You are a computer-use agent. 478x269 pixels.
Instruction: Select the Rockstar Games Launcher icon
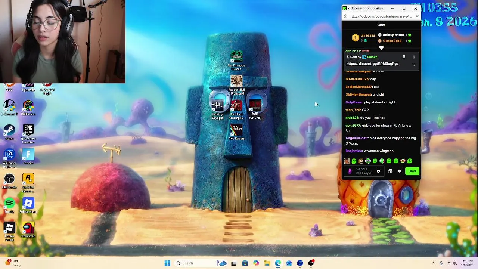(28, 183)
